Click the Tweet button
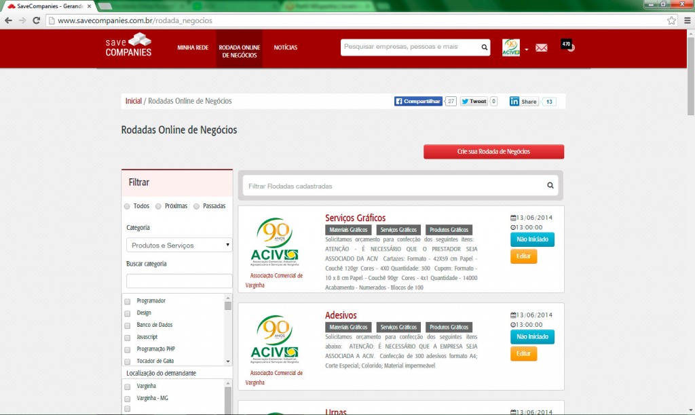 tap(474, 102)
